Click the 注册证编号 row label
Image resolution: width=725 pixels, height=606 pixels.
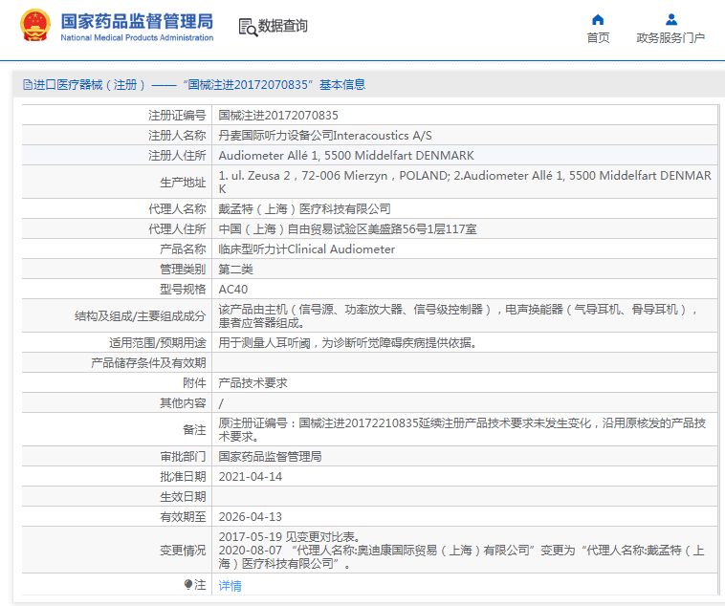point(177,115)
